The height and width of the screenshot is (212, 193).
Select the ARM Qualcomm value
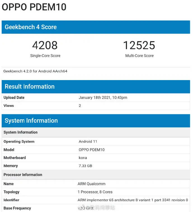(91, 184)
